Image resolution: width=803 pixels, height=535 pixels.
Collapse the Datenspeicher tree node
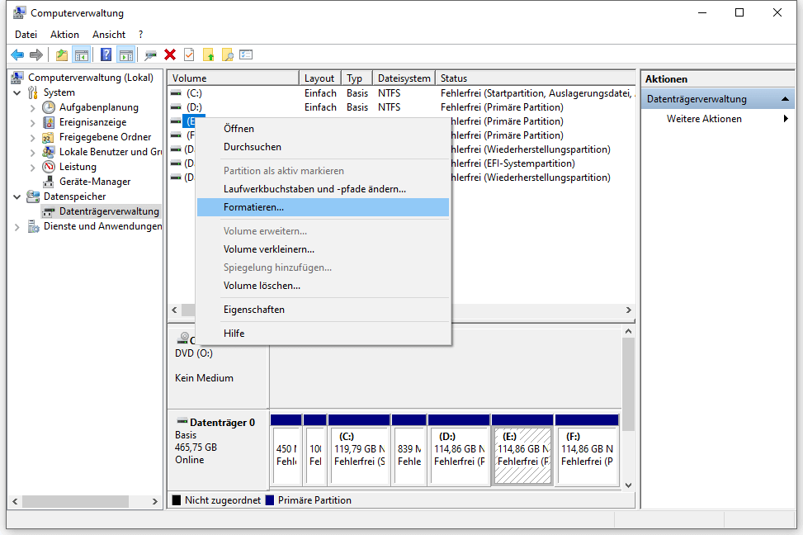[x=18, y=196]
